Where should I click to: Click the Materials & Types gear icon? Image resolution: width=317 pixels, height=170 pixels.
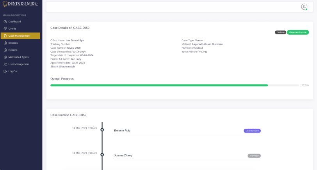5,57
